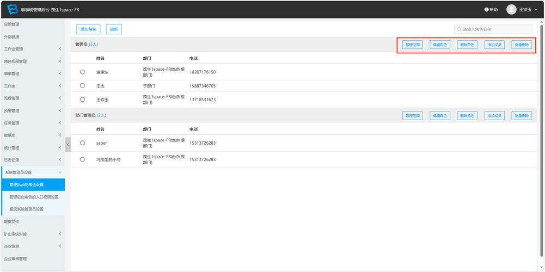
Task: Click the name 袁紫东
Action: (x=102, y=72)
